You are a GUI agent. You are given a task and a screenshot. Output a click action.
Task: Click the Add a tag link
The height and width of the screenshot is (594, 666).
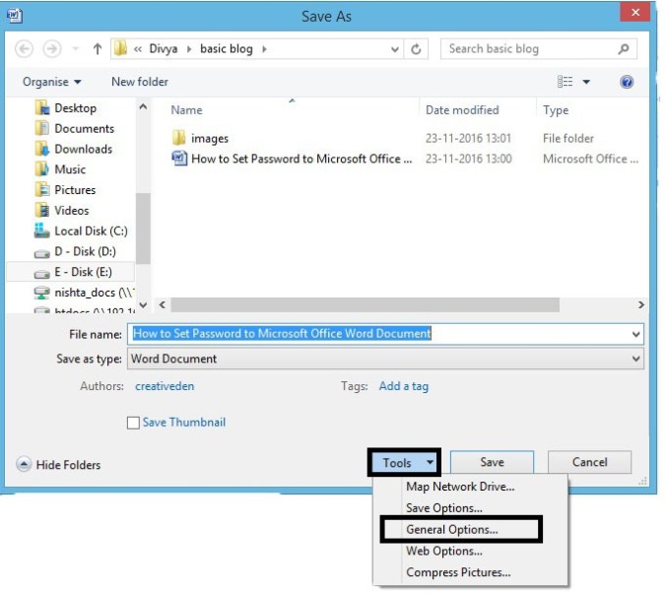point(403,387)
